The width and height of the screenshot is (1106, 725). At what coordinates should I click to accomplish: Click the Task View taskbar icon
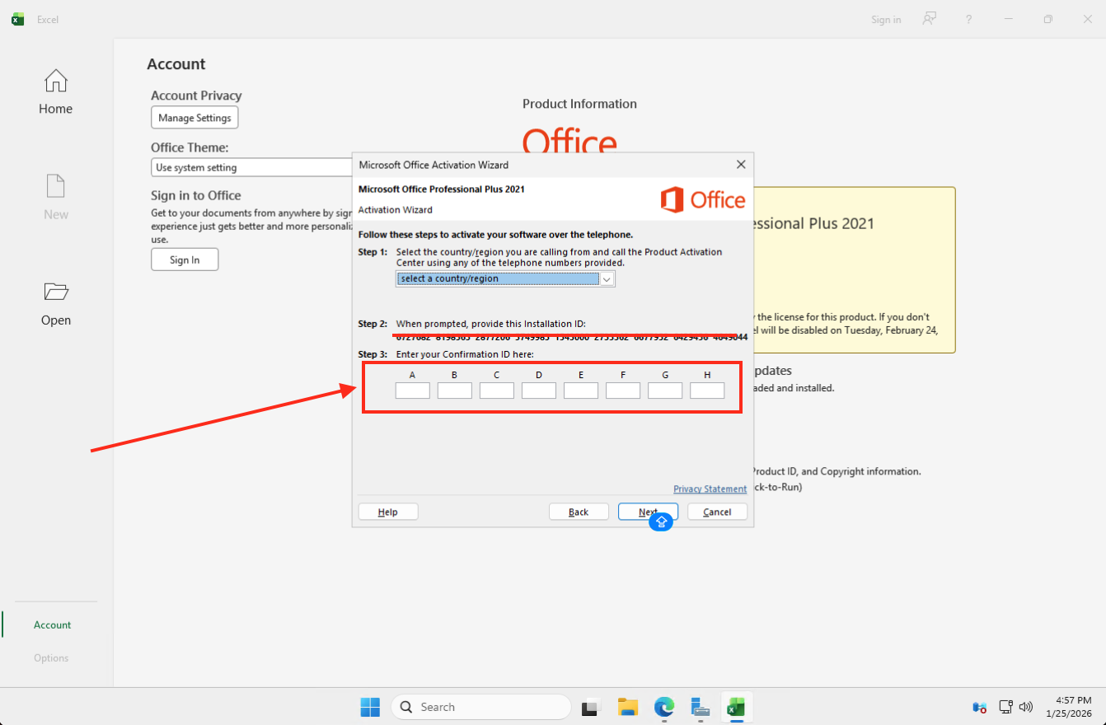click(591, 707)
